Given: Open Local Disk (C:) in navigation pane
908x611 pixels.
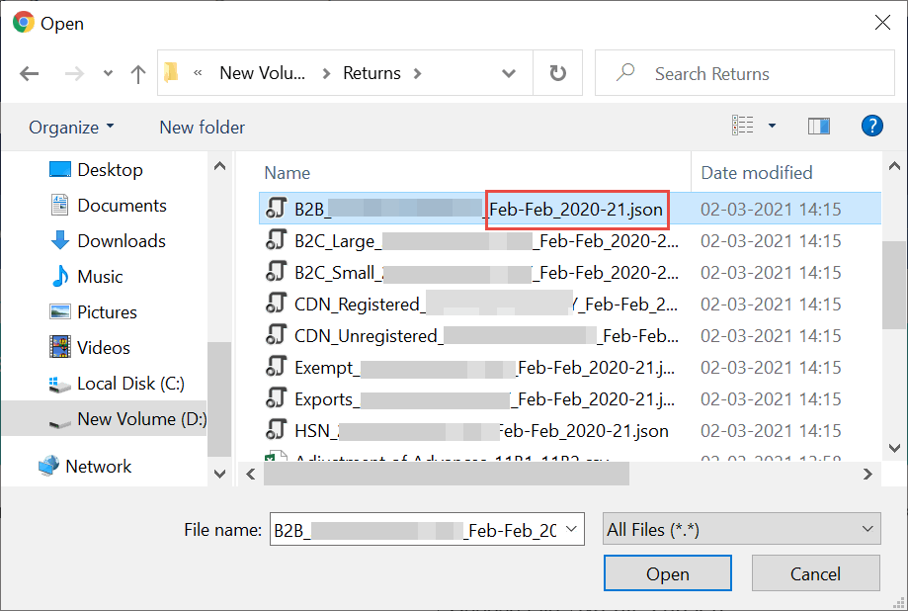Looking at the screenshot, I should pyautogui.click(x=117, y=384).
